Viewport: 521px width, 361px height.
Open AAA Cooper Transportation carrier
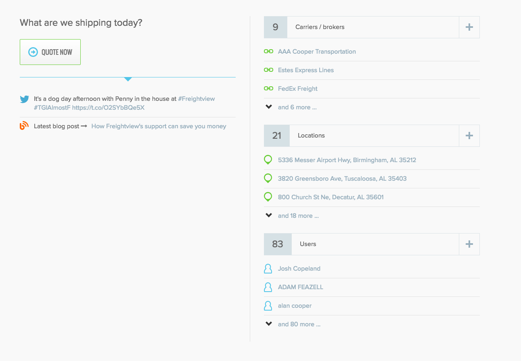[x=317, y=52]
